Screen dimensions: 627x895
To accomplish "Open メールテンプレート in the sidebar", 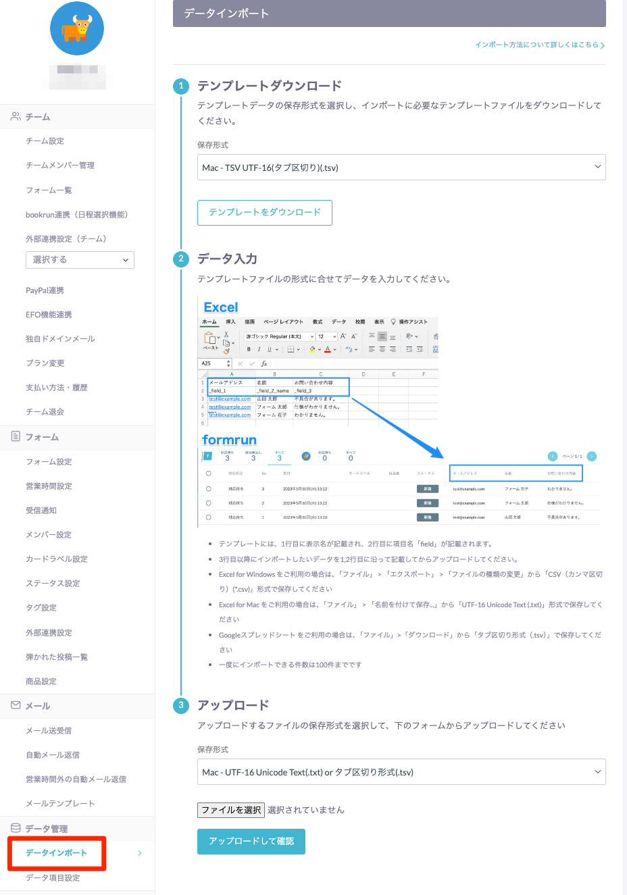I will click(60, 803).
